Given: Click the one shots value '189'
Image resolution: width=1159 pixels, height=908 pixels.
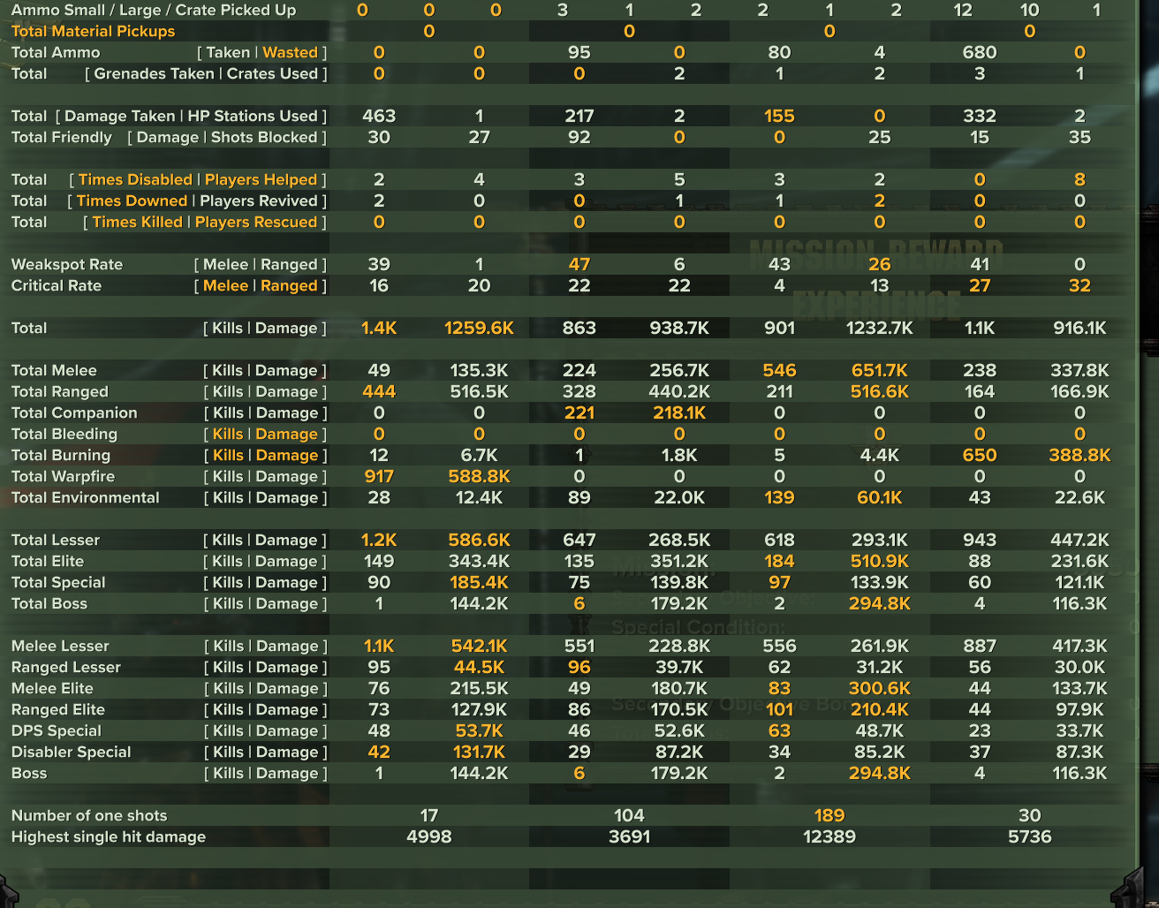Looking at the screenshot, I should (x=829, y=815).
